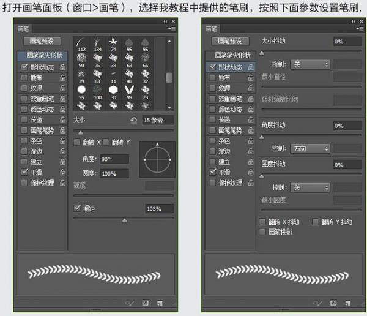Create new brush icon in left panel footer

[x=160, y=303]
